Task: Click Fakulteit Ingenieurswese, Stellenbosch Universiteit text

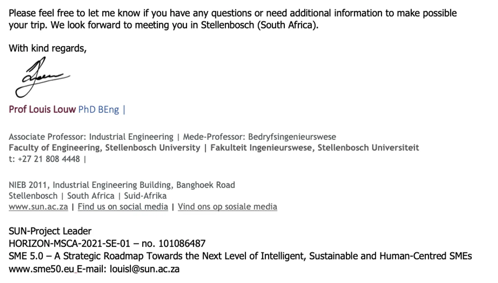Action: click(314, 148)
